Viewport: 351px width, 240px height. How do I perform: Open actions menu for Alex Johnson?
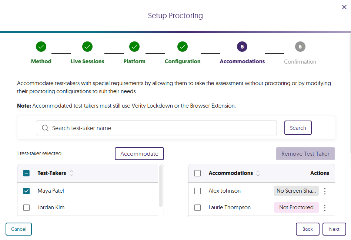pos(325,191)
